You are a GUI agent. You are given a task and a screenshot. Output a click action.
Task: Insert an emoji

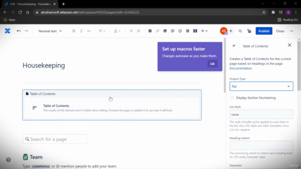pos(180,31)
